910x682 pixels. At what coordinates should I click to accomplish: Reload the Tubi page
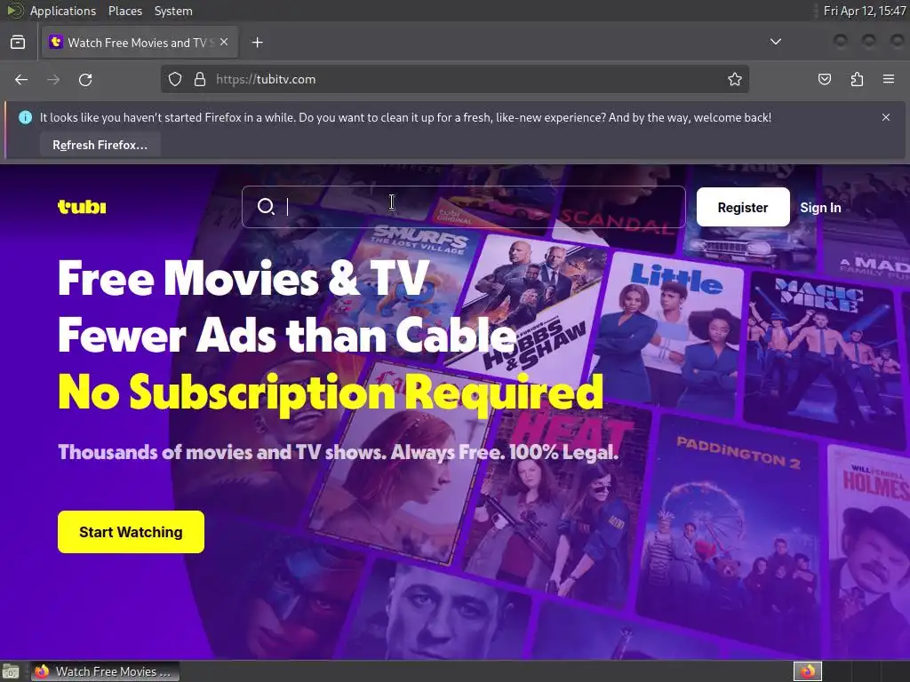[x=85, y=79]
